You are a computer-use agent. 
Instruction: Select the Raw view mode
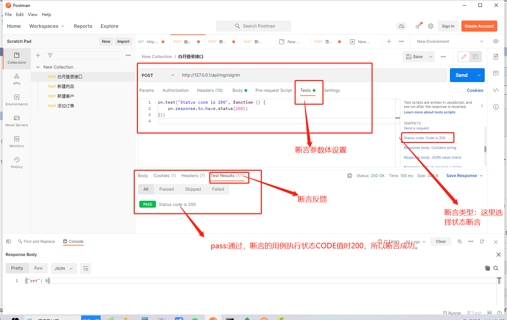[38, 268]
